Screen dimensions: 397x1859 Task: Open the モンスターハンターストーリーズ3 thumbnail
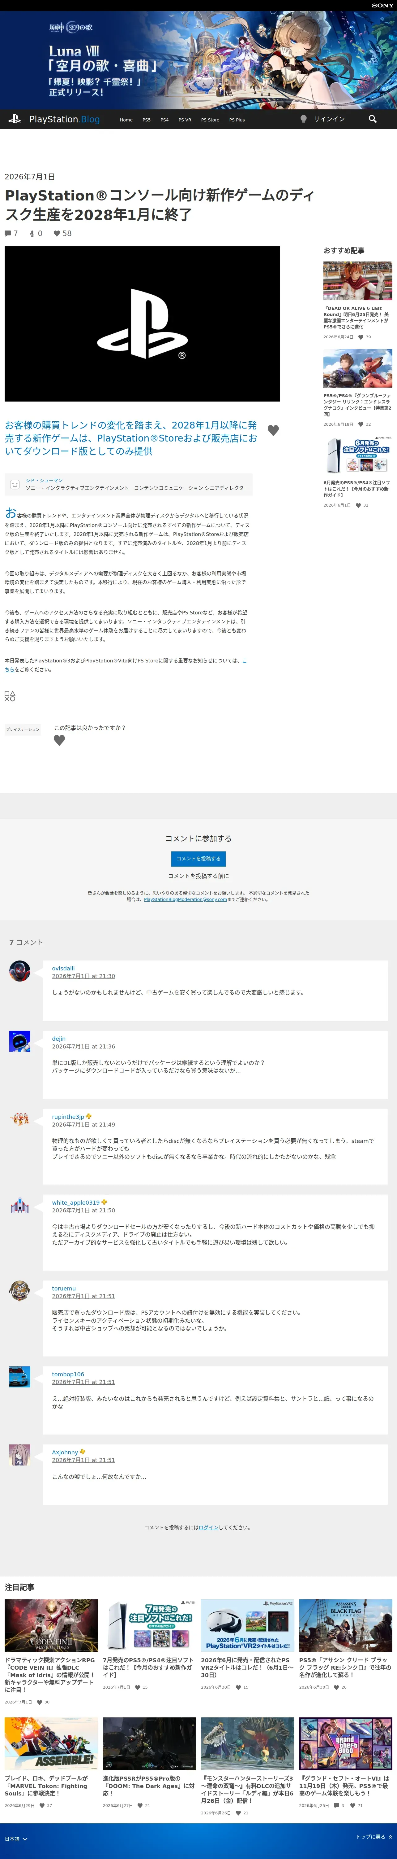(x=247, y=1743)
